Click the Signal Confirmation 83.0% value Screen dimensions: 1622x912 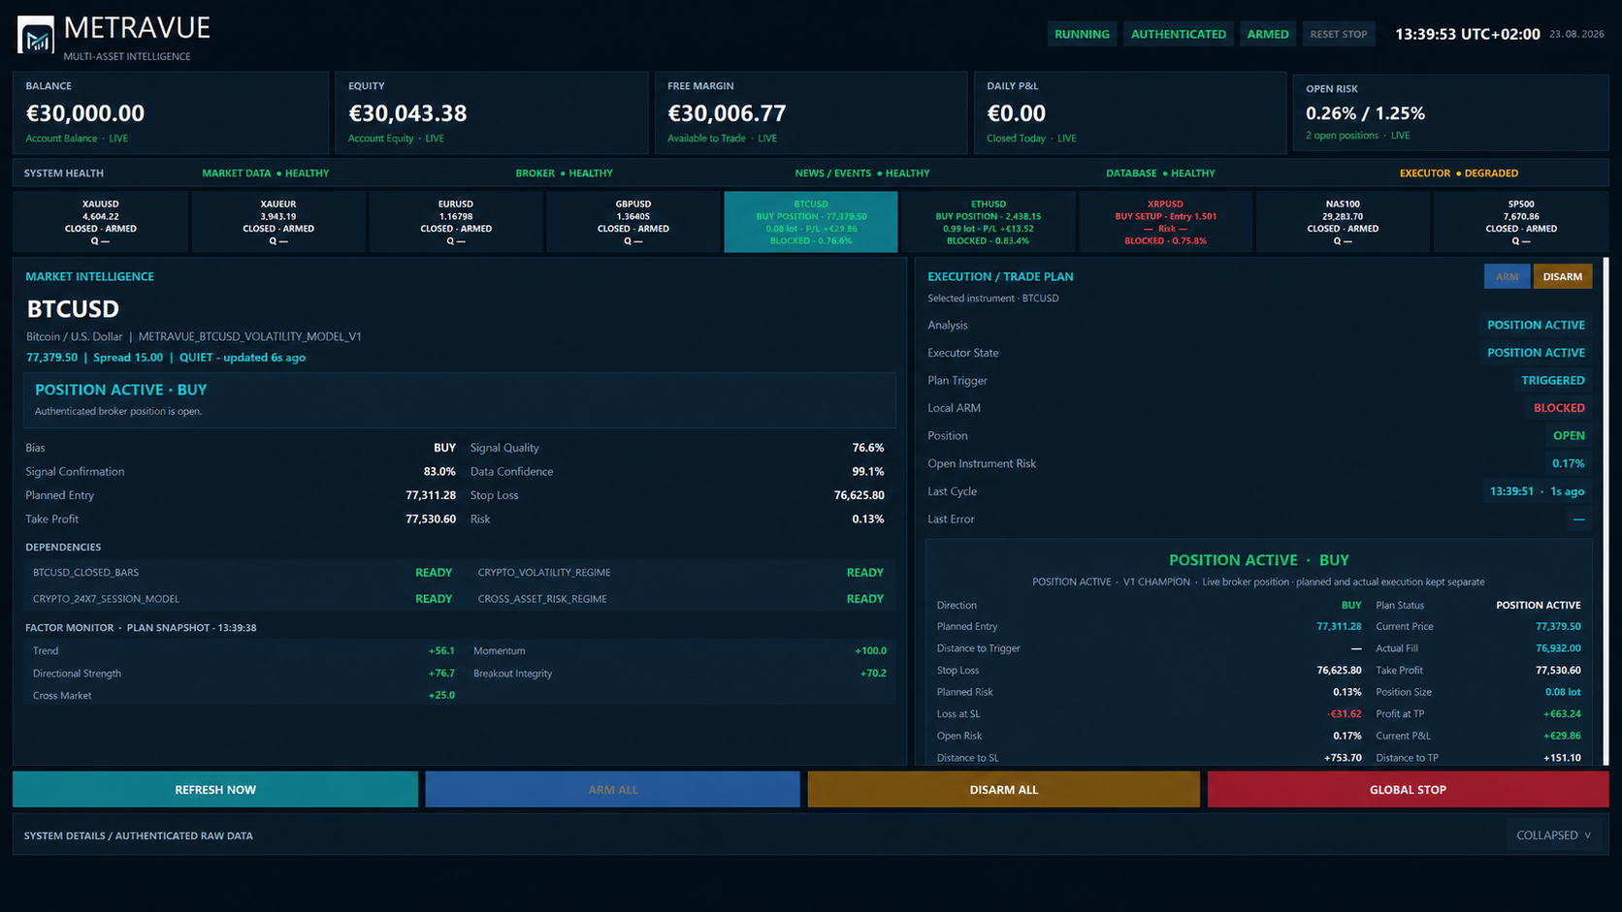pos(439,472)
